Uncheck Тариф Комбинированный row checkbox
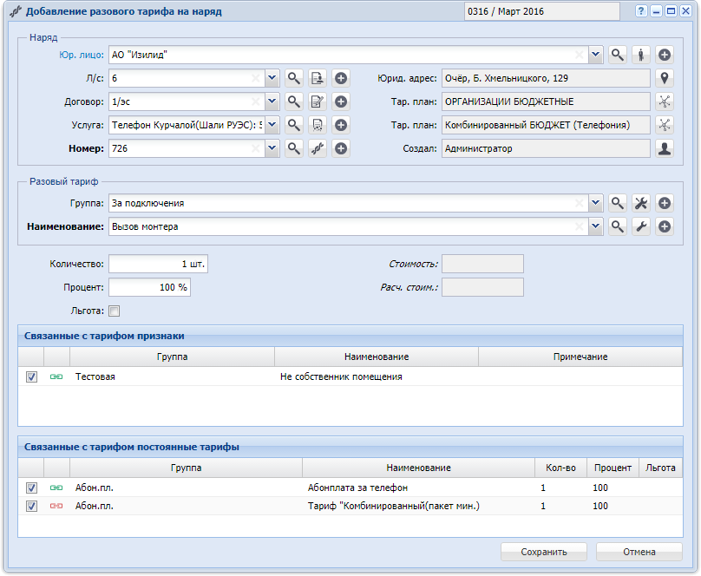The height and width of the screenshot is (576, 701). (31, 506)
